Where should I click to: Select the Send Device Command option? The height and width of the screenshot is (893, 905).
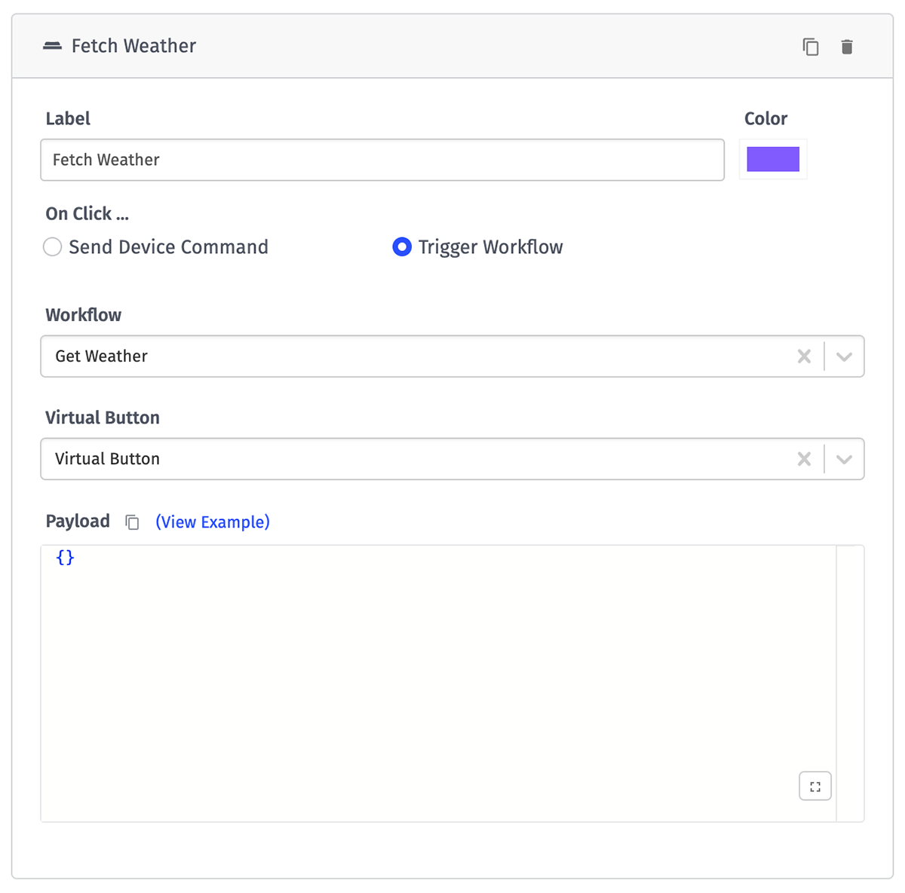[x=52, y=247]
